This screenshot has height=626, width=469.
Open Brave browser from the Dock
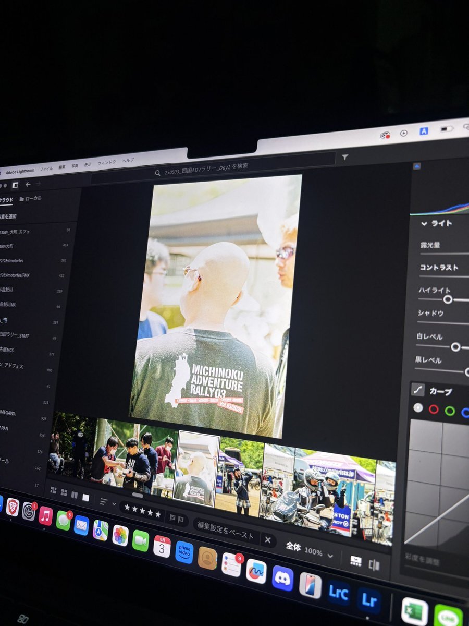point(13,507)
